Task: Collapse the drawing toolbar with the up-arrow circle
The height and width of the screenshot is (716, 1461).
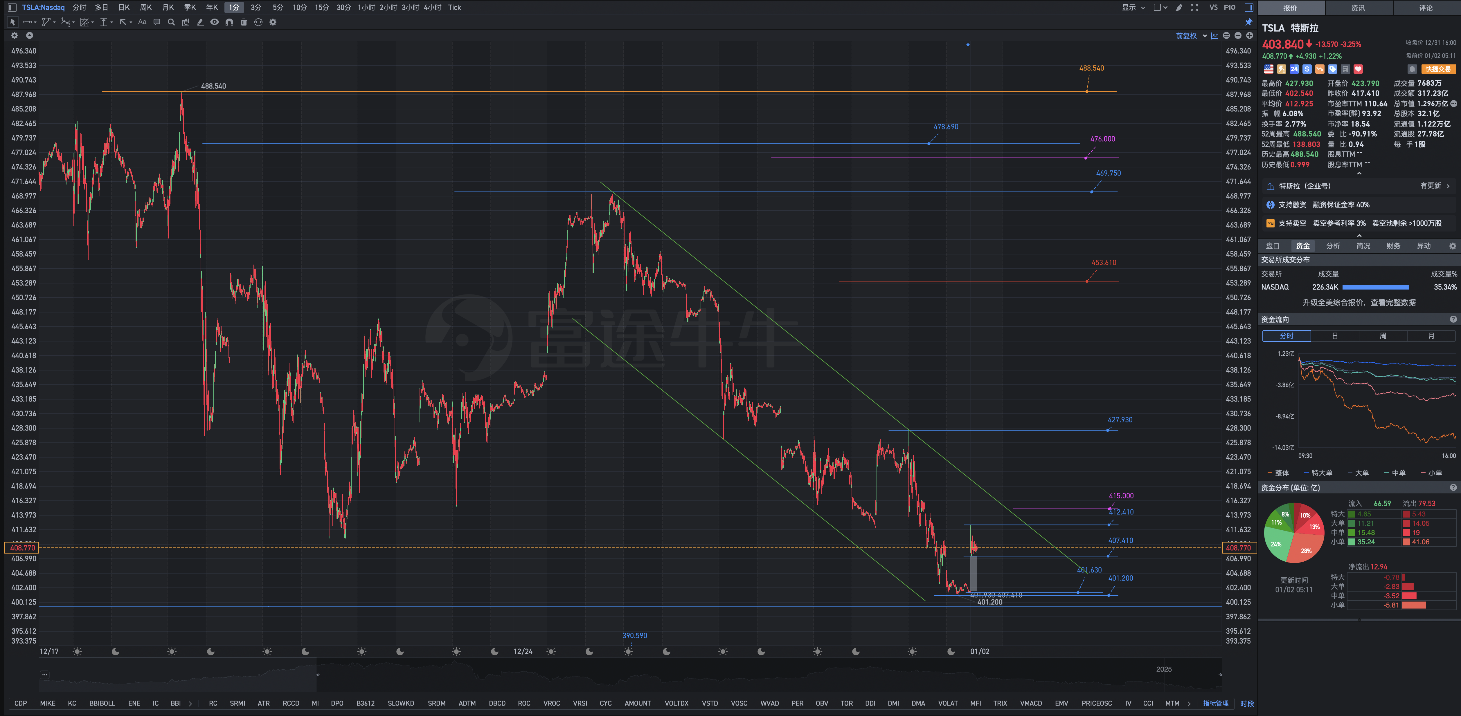Action: (30, 35)
